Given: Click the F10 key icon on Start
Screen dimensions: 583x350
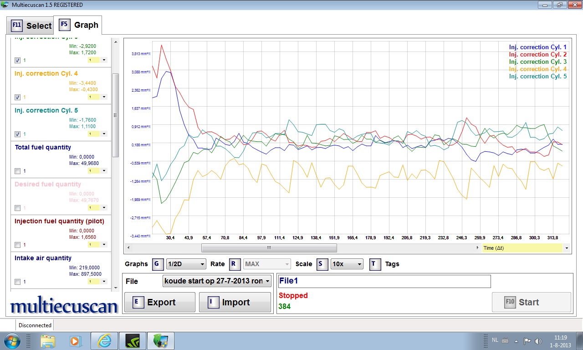Looking at the screenshot, I should click(x=510, y=302).
